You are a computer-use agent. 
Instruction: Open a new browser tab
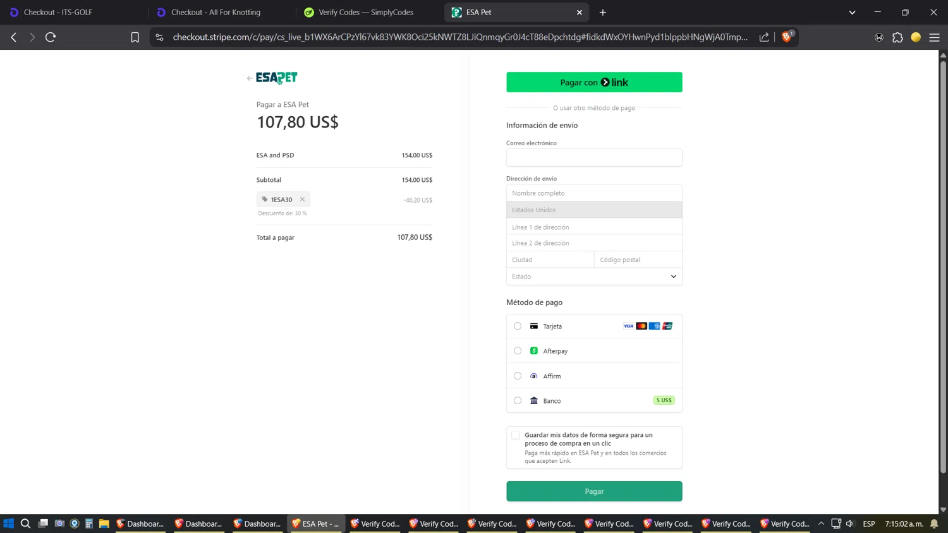coord(603,12)
